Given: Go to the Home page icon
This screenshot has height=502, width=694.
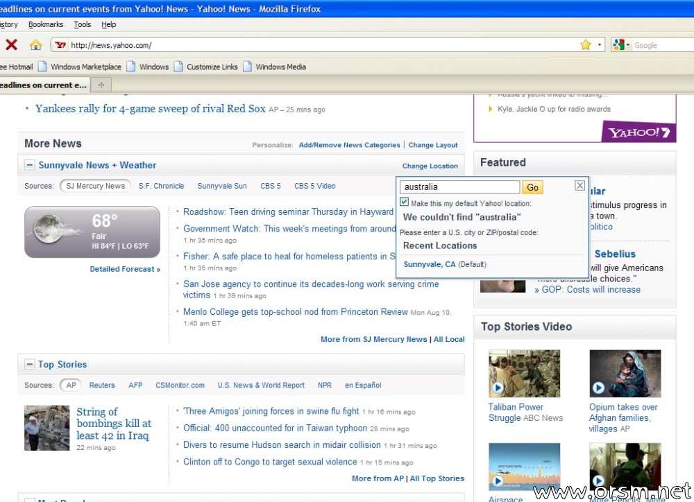Looking at the screenshot, I should (36, 44).
